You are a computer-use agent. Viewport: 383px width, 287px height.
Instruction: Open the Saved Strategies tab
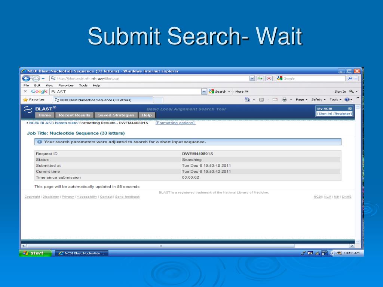coord(116,115)
